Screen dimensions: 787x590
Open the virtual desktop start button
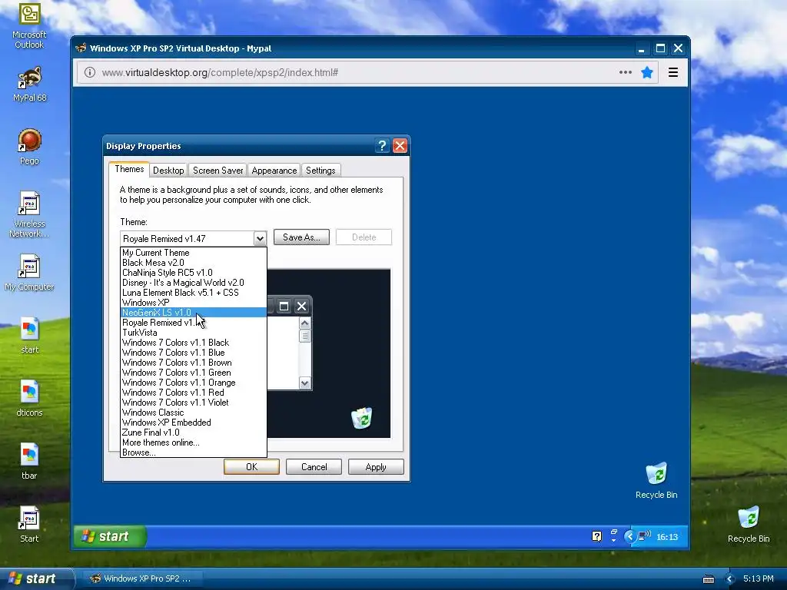[110, 536]
